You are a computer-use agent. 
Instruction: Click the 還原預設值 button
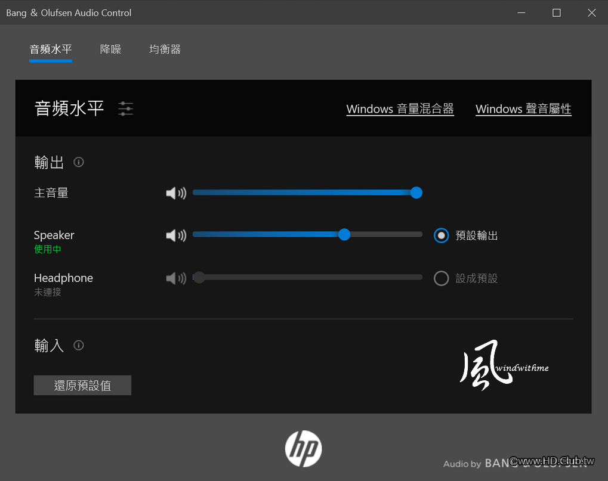coord(82,386)
